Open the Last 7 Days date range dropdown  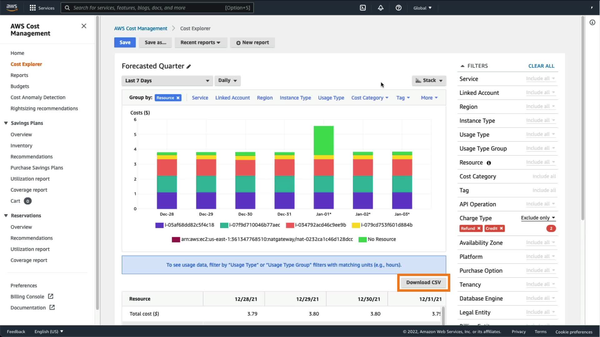pyautogui.click(x=167, y=81)
